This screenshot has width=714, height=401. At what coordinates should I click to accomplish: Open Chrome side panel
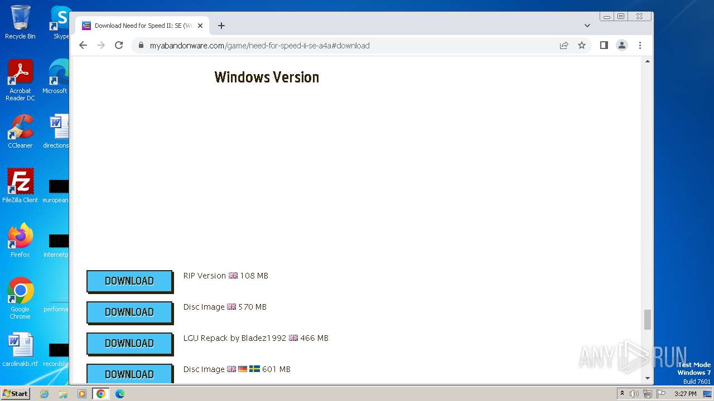[x=604, y=46]
